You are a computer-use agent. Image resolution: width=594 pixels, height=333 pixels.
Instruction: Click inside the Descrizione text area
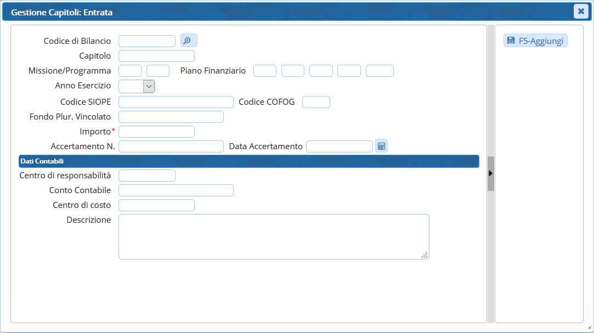click(x=273, y=236)
